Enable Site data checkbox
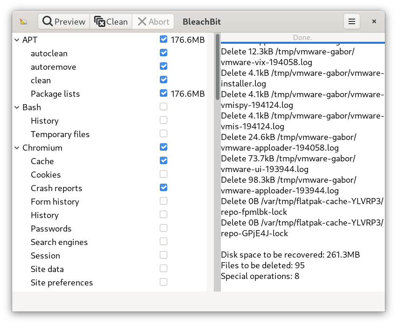Image resolution: width=397 pixels, height=325 pixels. coord(164,268)
